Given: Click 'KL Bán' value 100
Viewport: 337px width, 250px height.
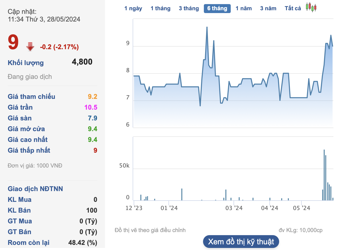Looking at the screenshot, I should [92, 210].
